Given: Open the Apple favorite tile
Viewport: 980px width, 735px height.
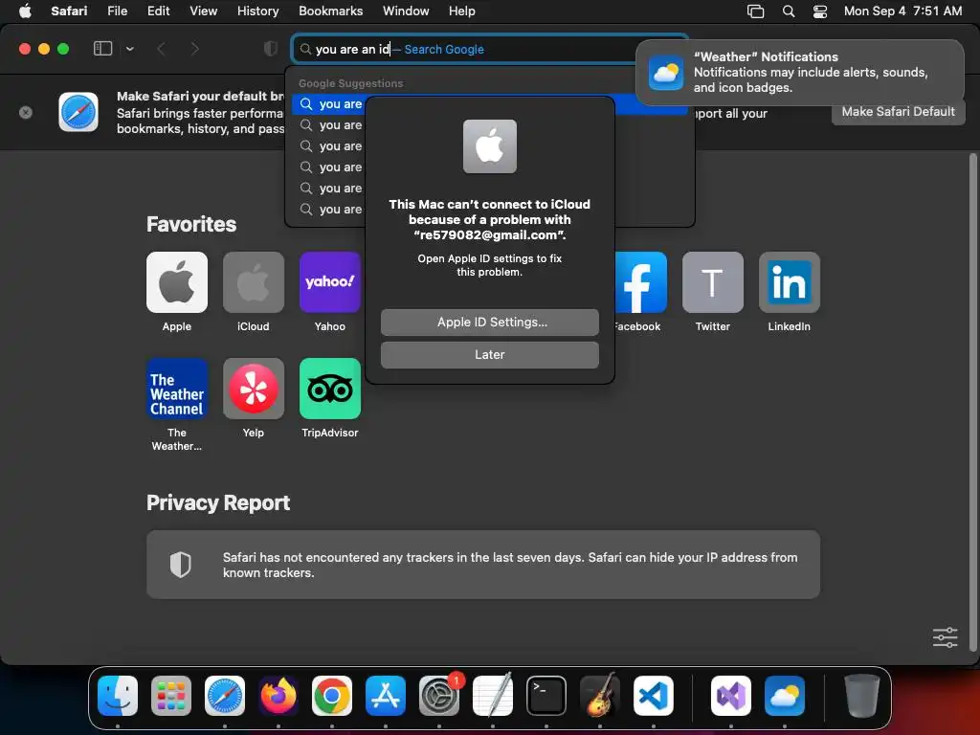Looking at the screenshot, I should pos(177,282).
